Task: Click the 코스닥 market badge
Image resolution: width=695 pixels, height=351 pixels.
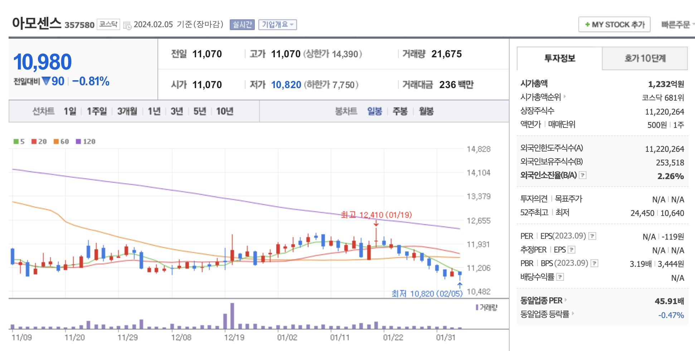Action: tap(108, 24)
